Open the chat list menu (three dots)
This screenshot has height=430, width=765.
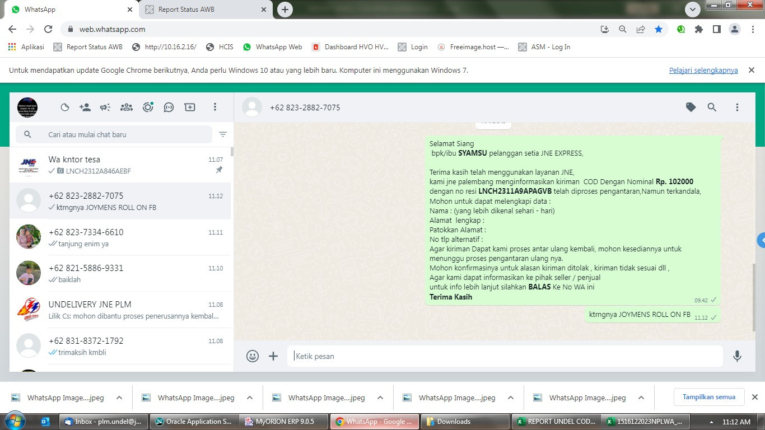point(215,107)
